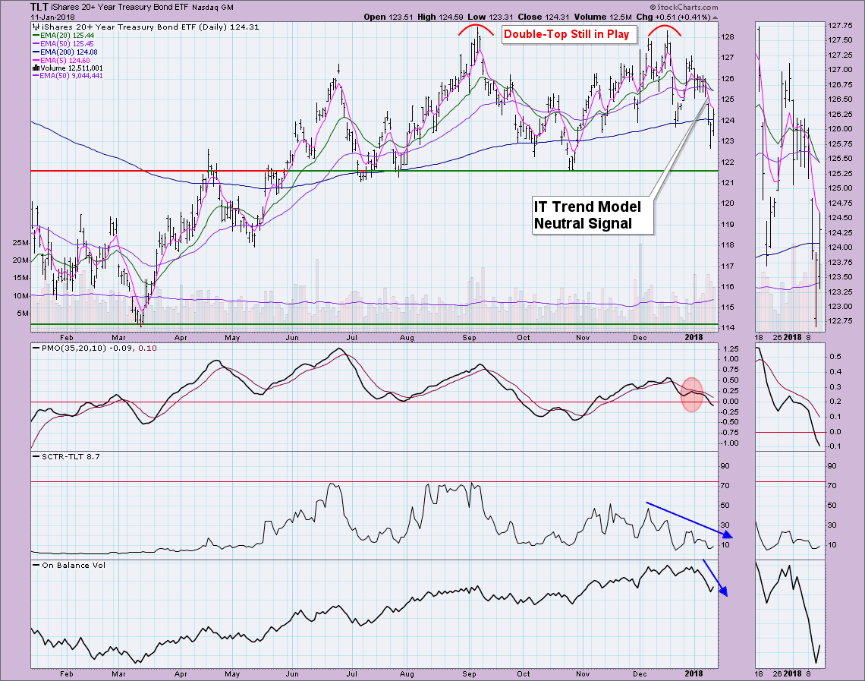The width and height of the screenshot is (865, 681).
Task: Click the Volume 12.5M header value
Action: pos(603,17)
